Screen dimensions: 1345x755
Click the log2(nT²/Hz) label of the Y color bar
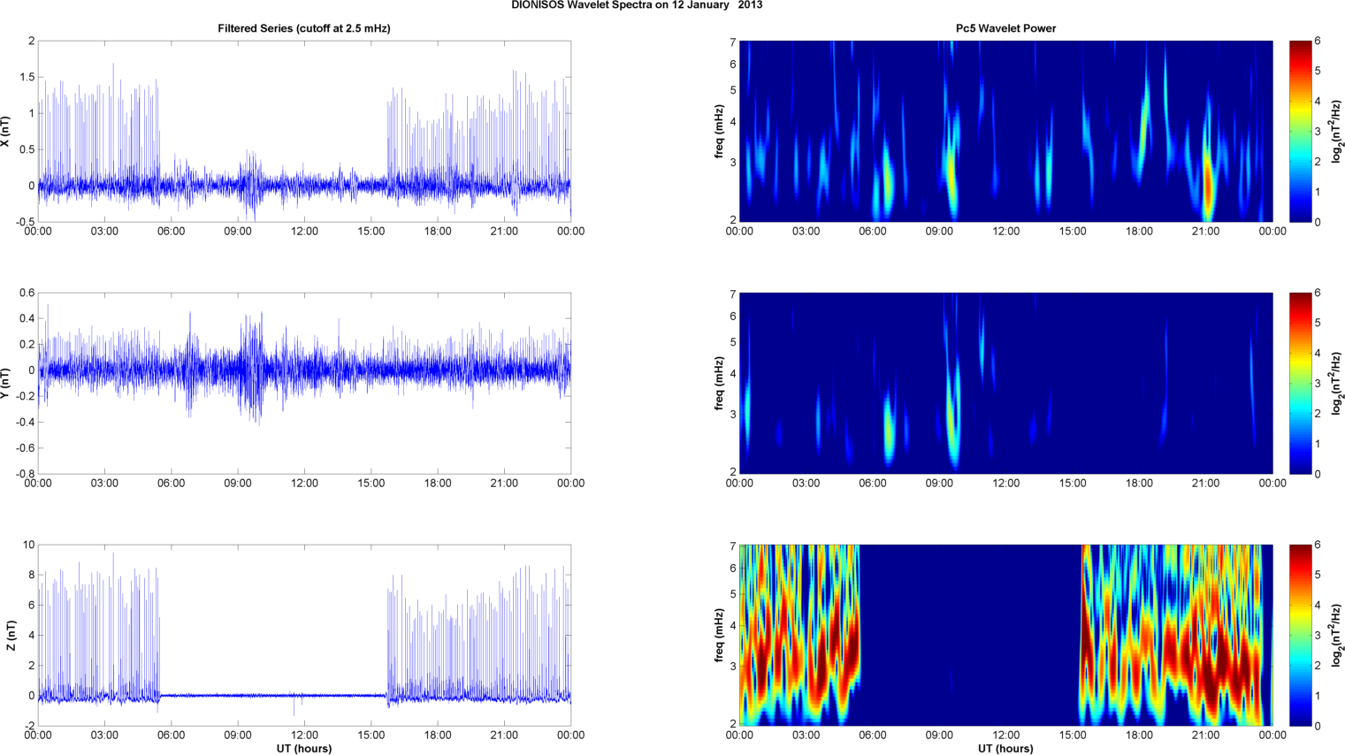pos(1338,383)
